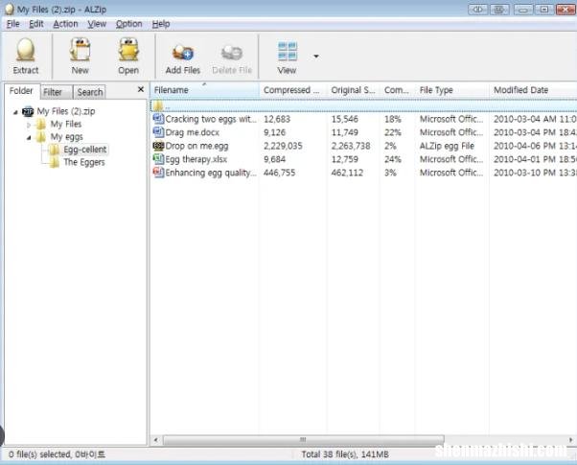Click the My Files folder icon in tree
Screen dimensions: 577x465
click(41, 124)
